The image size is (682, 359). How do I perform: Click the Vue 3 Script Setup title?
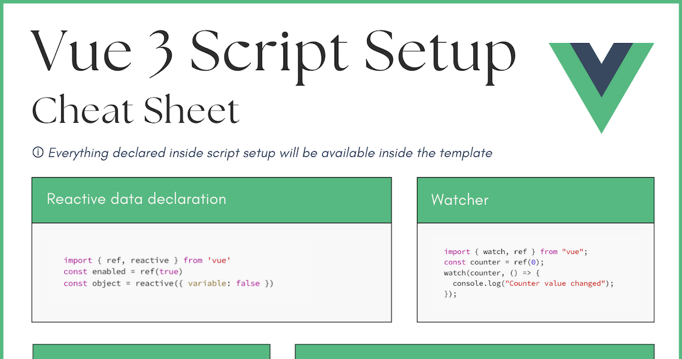(x=273, y=54)
